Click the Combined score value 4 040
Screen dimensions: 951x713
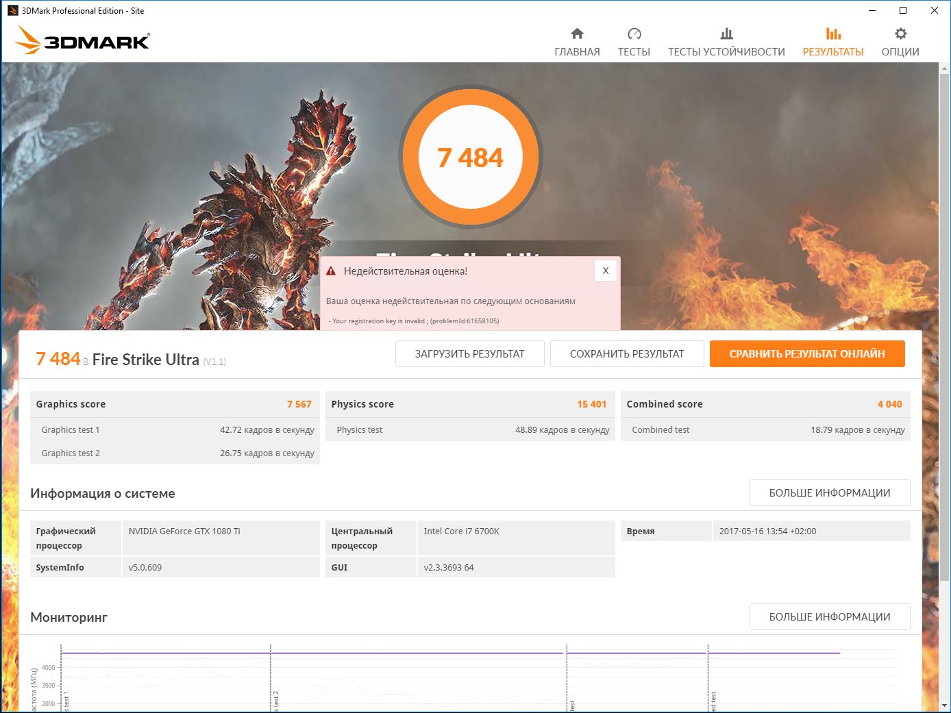(x=890, y=404)
